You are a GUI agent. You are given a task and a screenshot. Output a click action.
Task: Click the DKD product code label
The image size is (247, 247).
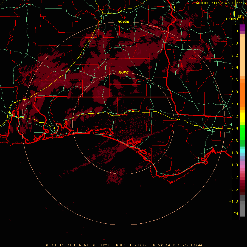pyautogui.click(x=241, y=16)
